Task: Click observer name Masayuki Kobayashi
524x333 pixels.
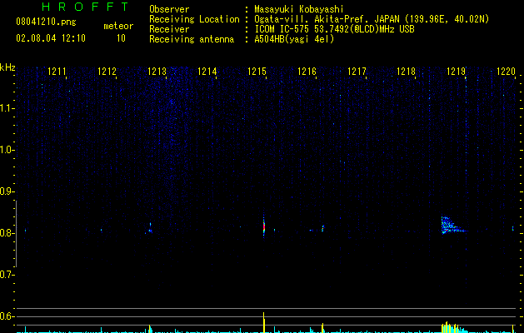Action: [x=299, y=9]
